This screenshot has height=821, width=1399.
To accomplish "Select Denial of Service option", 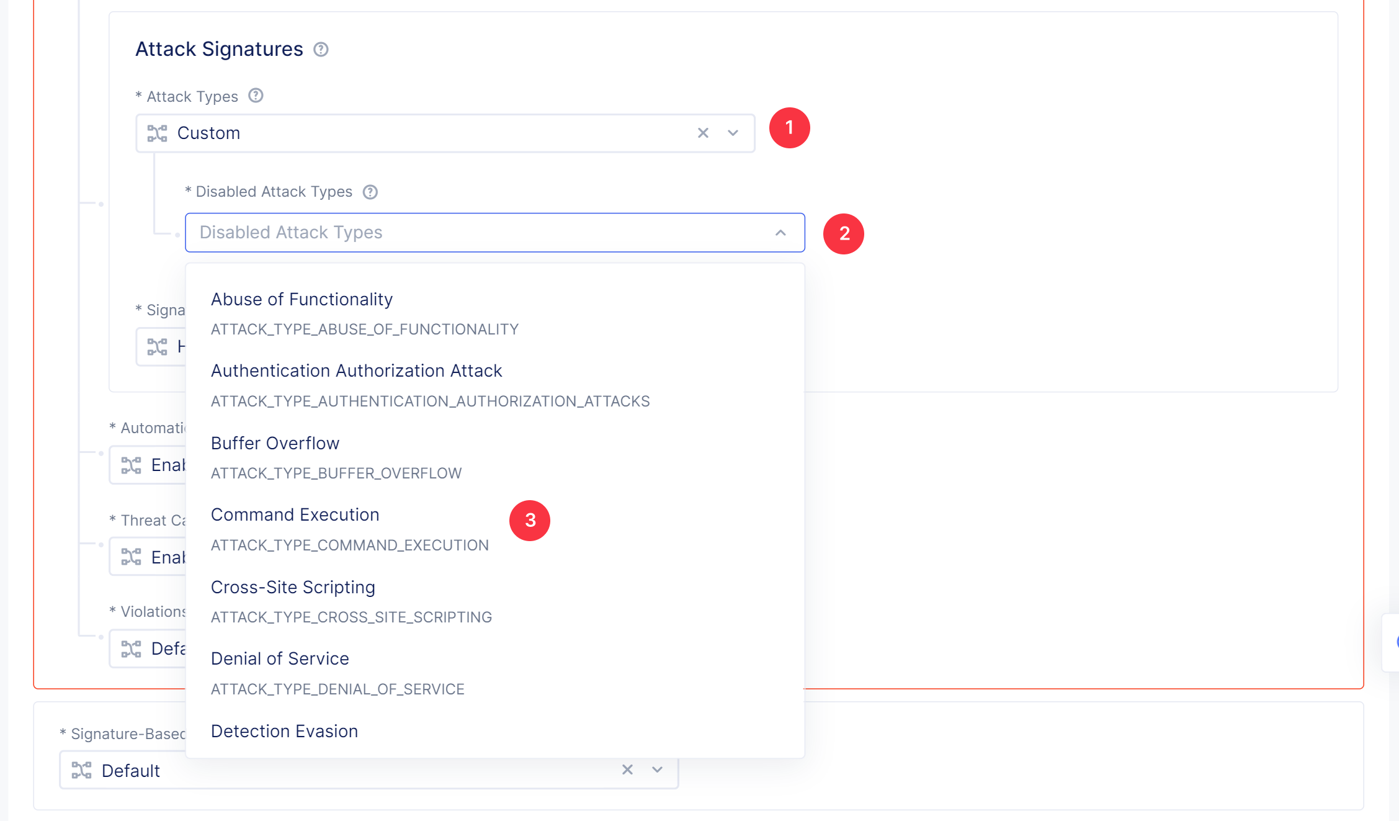I will tap(280, 659).
